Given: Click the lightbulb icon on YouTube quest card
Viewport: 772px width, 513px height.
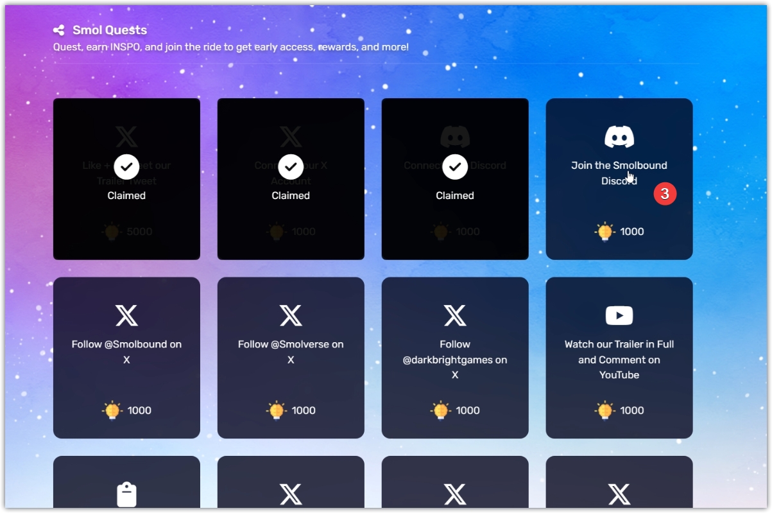Looking at the screenshot, I should coord(605,410).
